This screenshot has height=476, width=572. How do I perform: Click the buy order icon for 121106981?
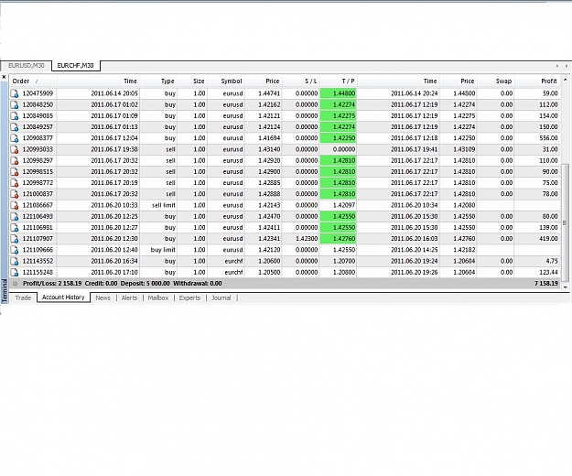click(x=15, y=228)
